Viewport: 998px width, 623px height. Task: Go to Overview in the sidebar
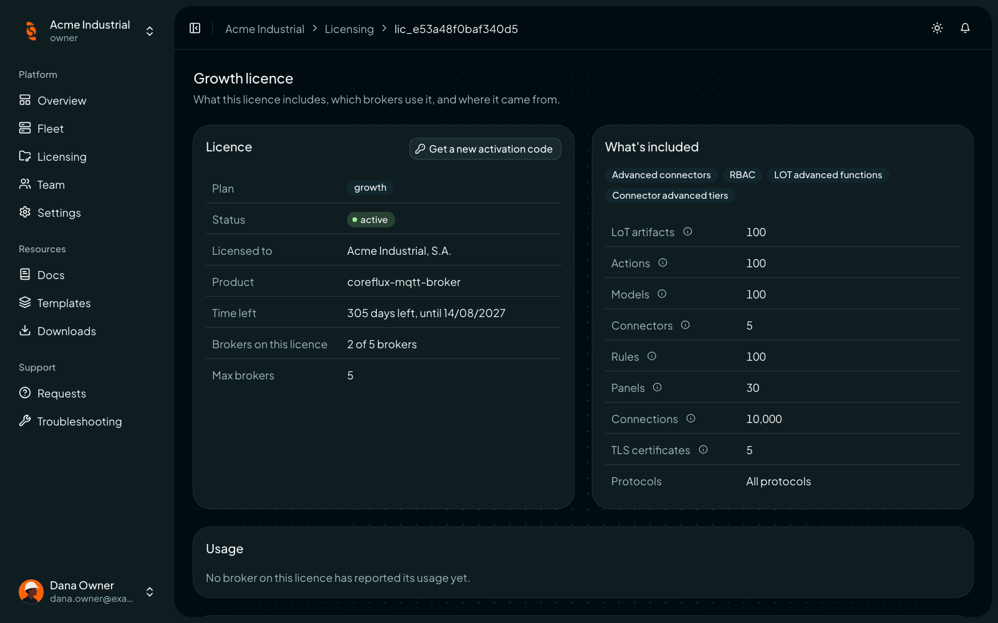(x=87, y=100)
